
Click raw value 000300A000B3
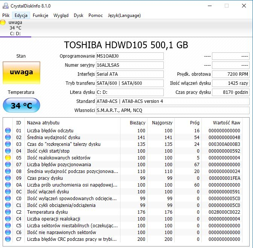tap(224, 144)
